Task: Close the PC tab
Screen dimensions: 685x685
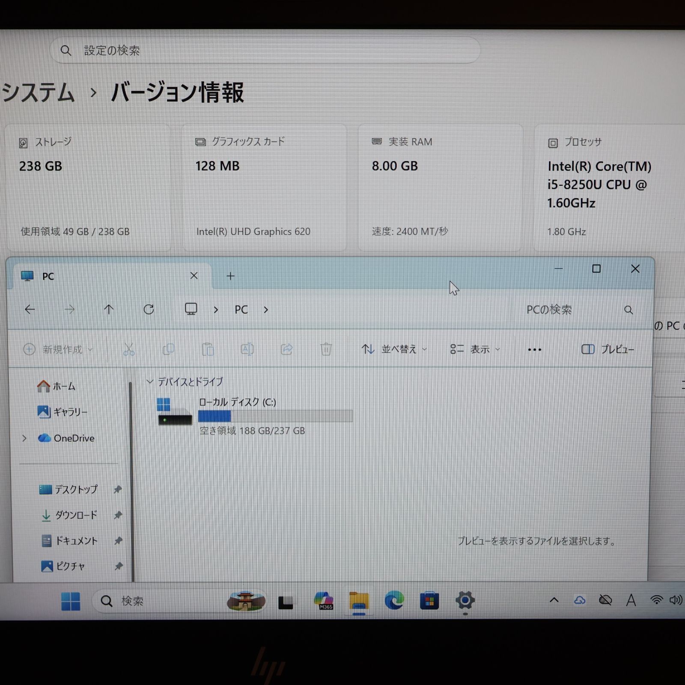Action: [194, 276]
